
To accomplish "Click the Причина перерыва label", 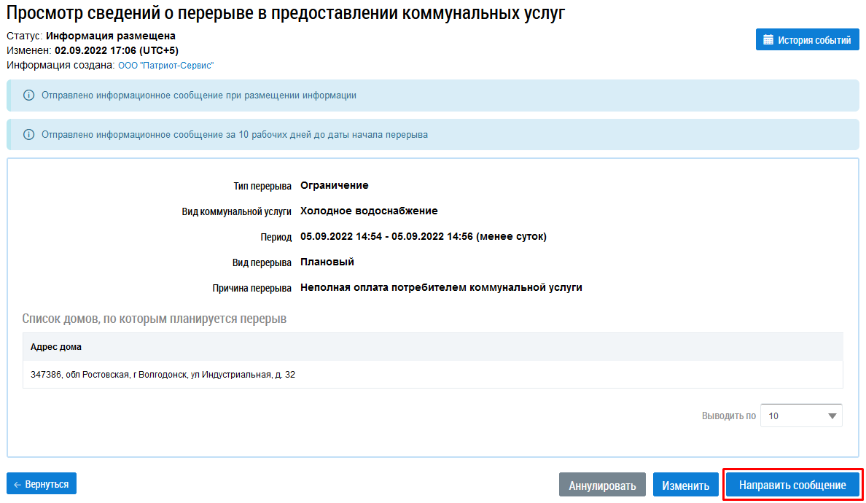I will click(251, 288).
